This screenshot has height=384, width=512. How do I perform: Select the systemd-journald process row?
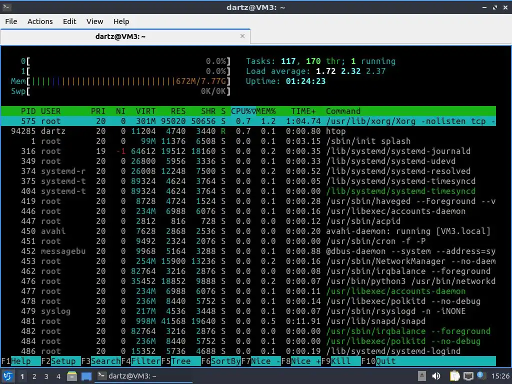[248, 151]
